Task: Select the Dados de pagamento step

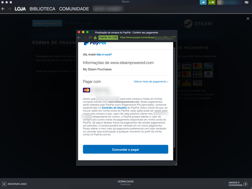Action: coord(47,23)
